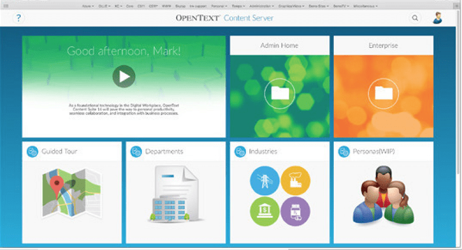This screenshot has width=462, height=250.
Task: Select the blue power tower industry icon
Action: [x=264, y=181]
